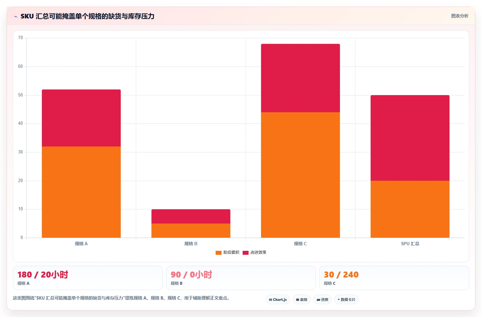The height and width of the screenshot is (317, 482).
Task: Click the y-axis tick label 0
Action: coord(22,238)
